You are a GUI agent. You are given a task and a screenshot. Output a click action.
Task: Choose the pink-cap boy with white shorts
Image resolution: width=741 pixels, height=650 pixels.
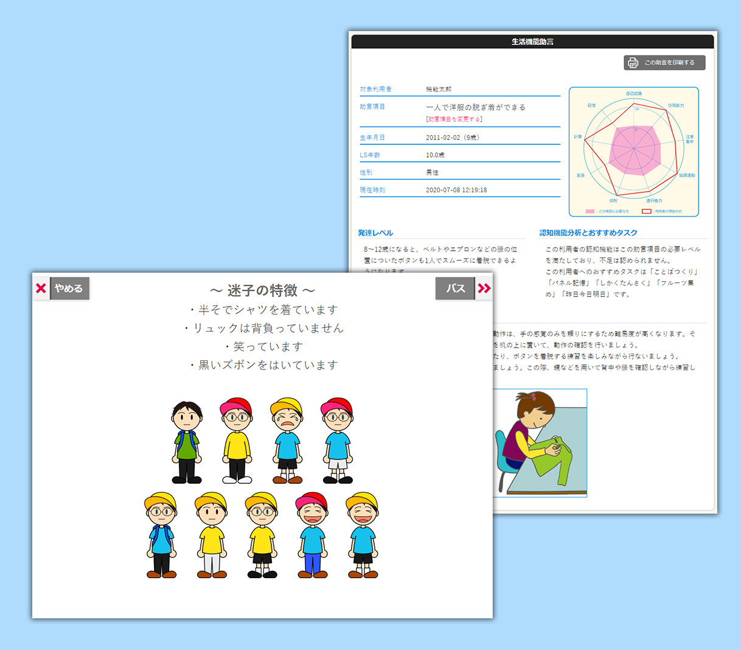point(337,441)
